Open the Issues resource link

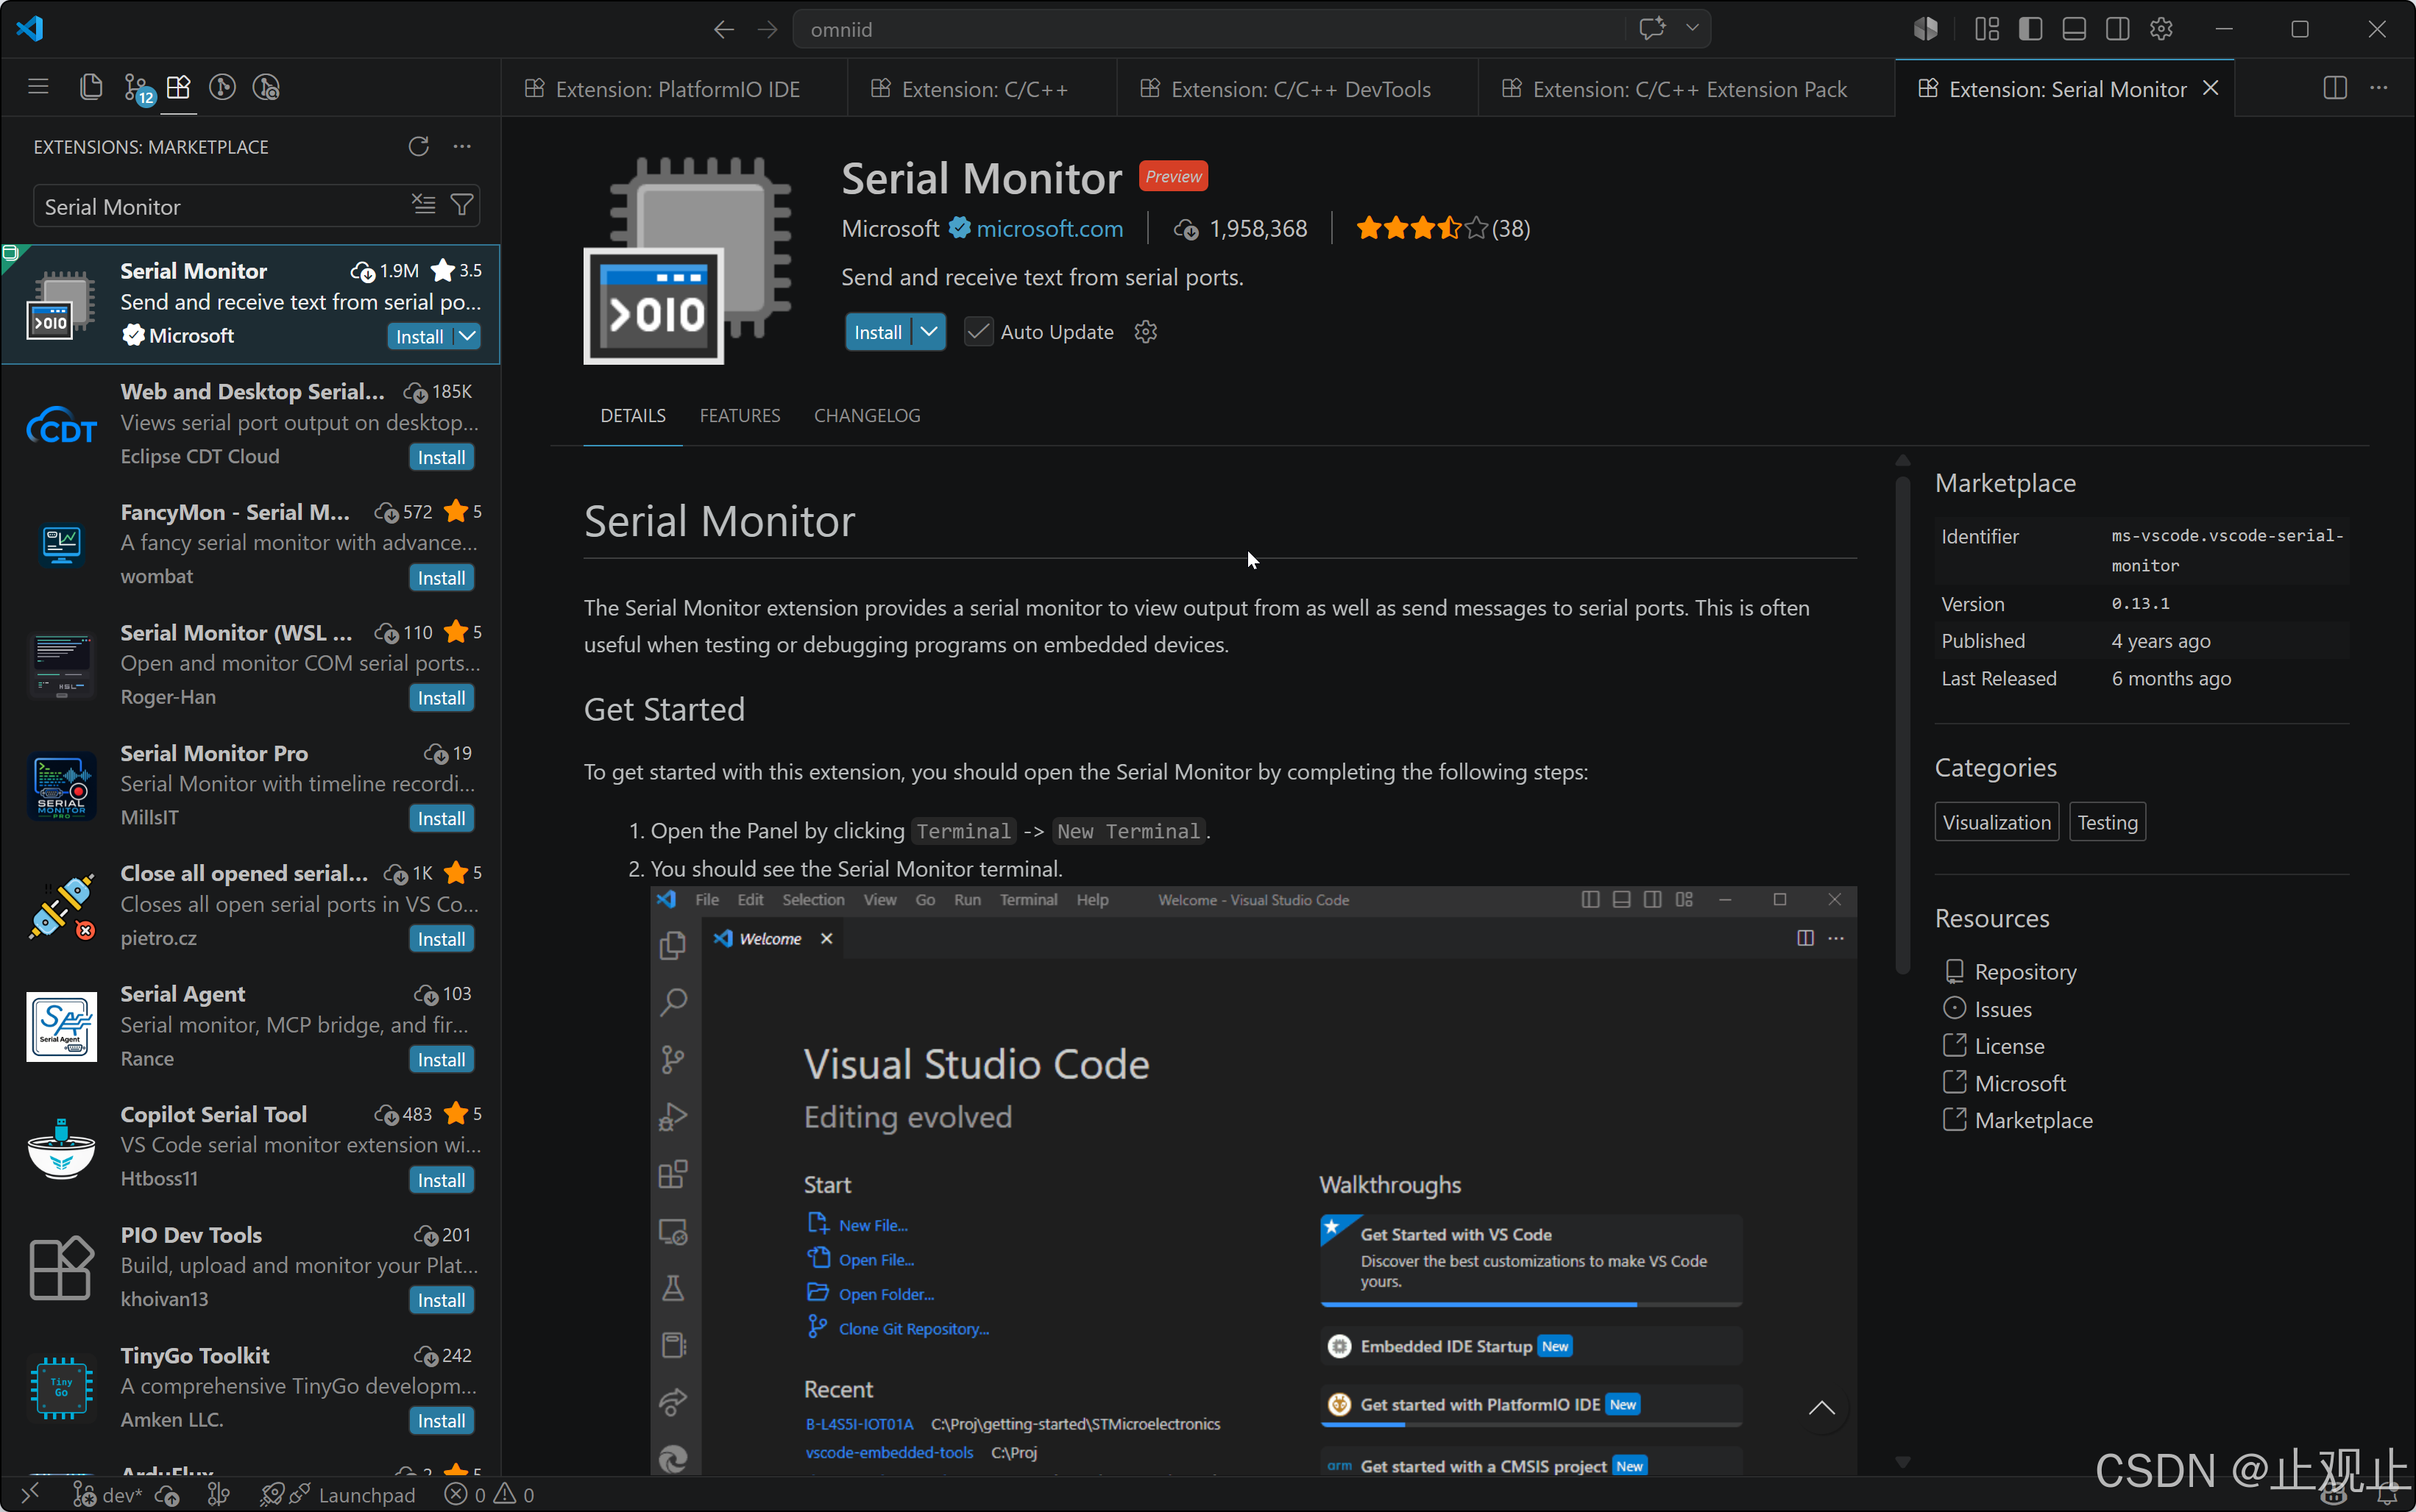[2003, 1009]
